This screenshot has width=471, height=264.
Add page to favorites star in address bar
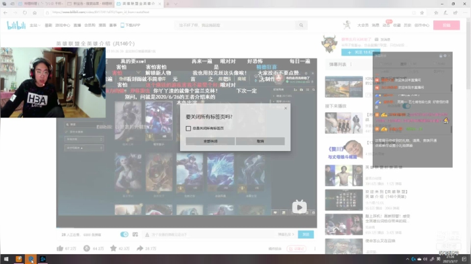pyautogui.click(x=422, y=12)
